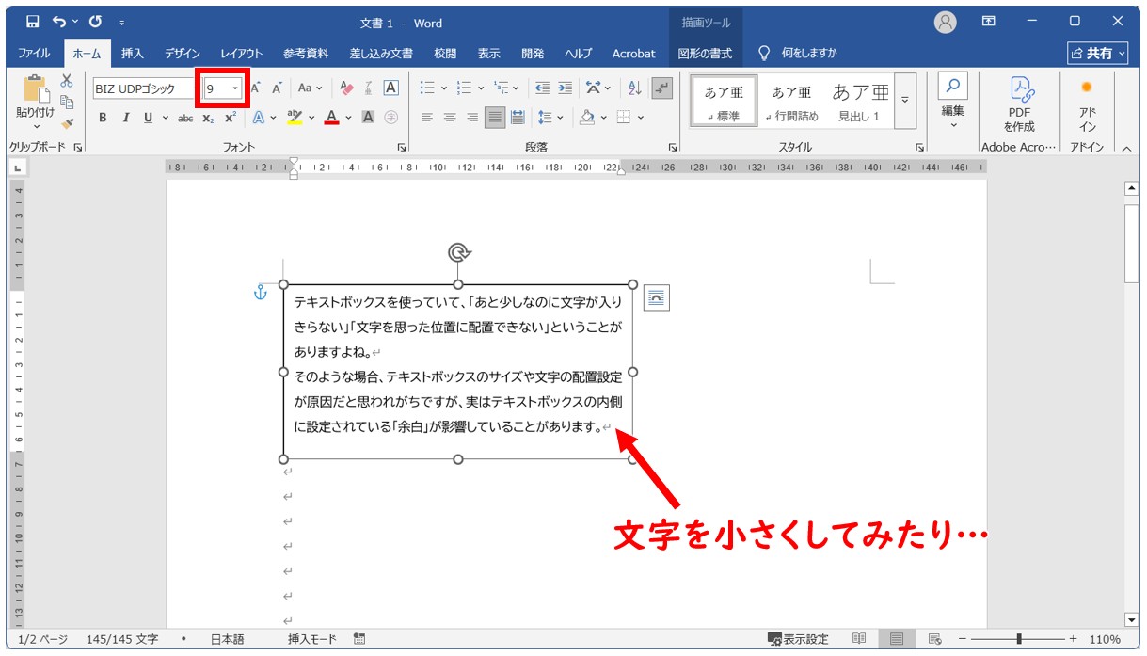Paste using the 貼り付け clipboard icon
1147x656 pixels.
point(36,101)
